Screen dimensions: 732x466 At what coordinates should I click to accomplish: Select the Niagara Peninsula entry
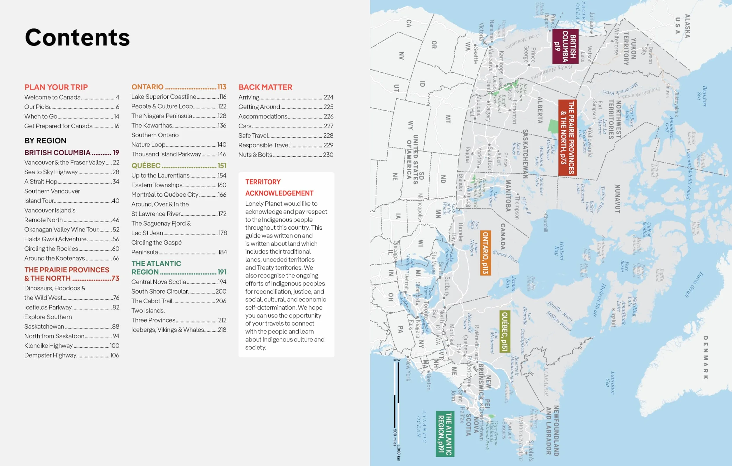click(x=179, y=116)
